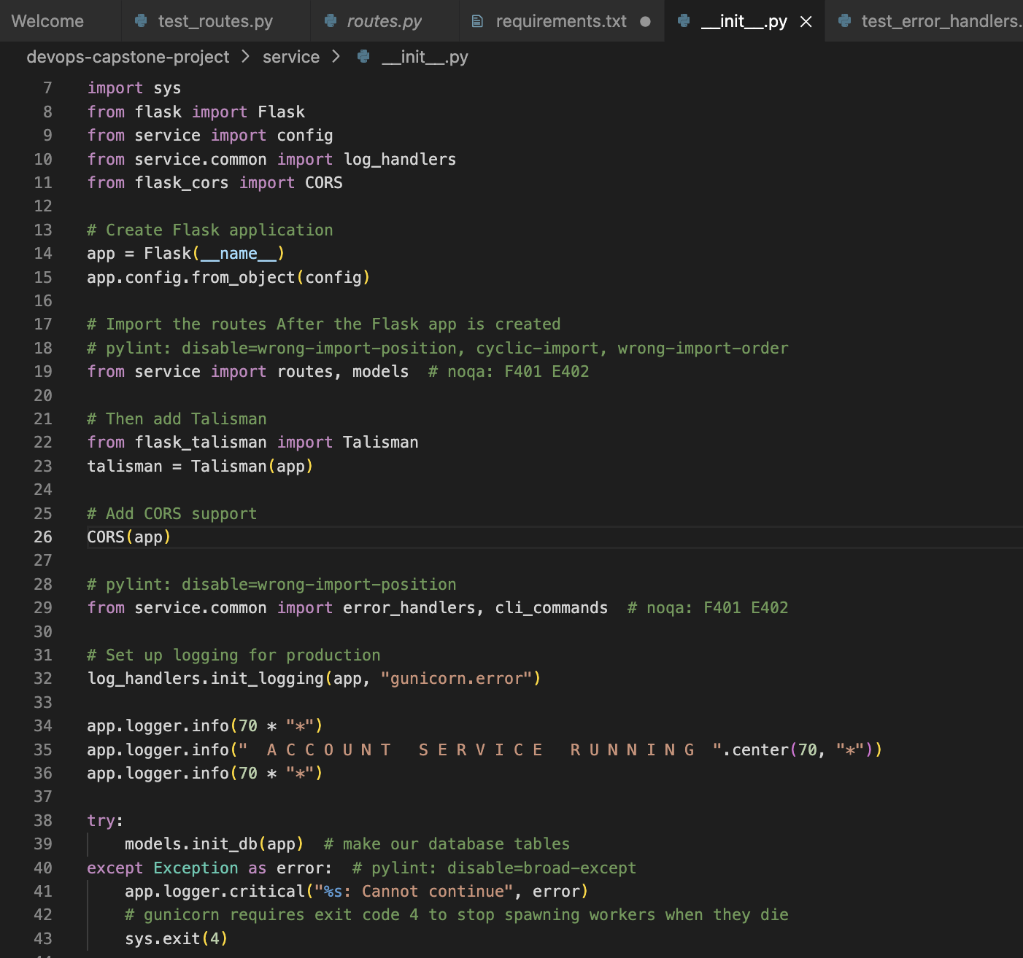This screenshot has width=1023, height=958.
Task: Click __init__.py in the breadcrumb path
Action: (425, 57)
